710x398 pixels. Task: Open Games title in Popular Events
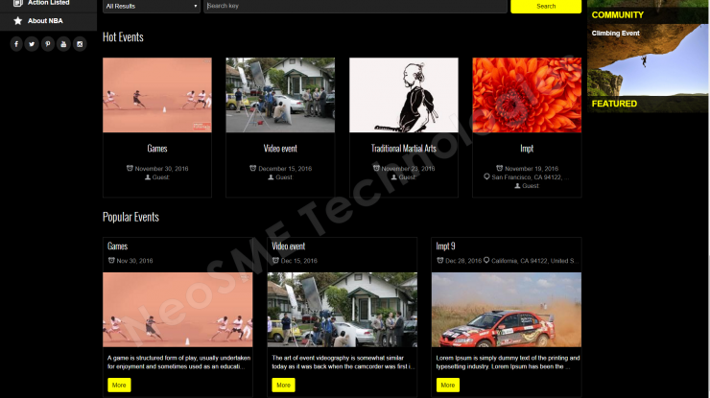click(x=117, y=246)
